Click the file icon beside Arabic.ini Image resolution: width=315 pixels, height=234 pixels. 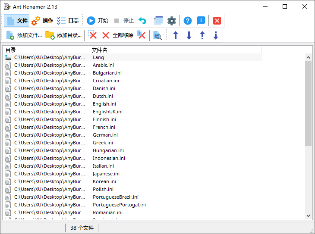tap(8, 66)
